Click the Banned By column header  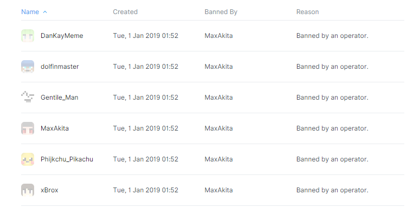(221, 12)
